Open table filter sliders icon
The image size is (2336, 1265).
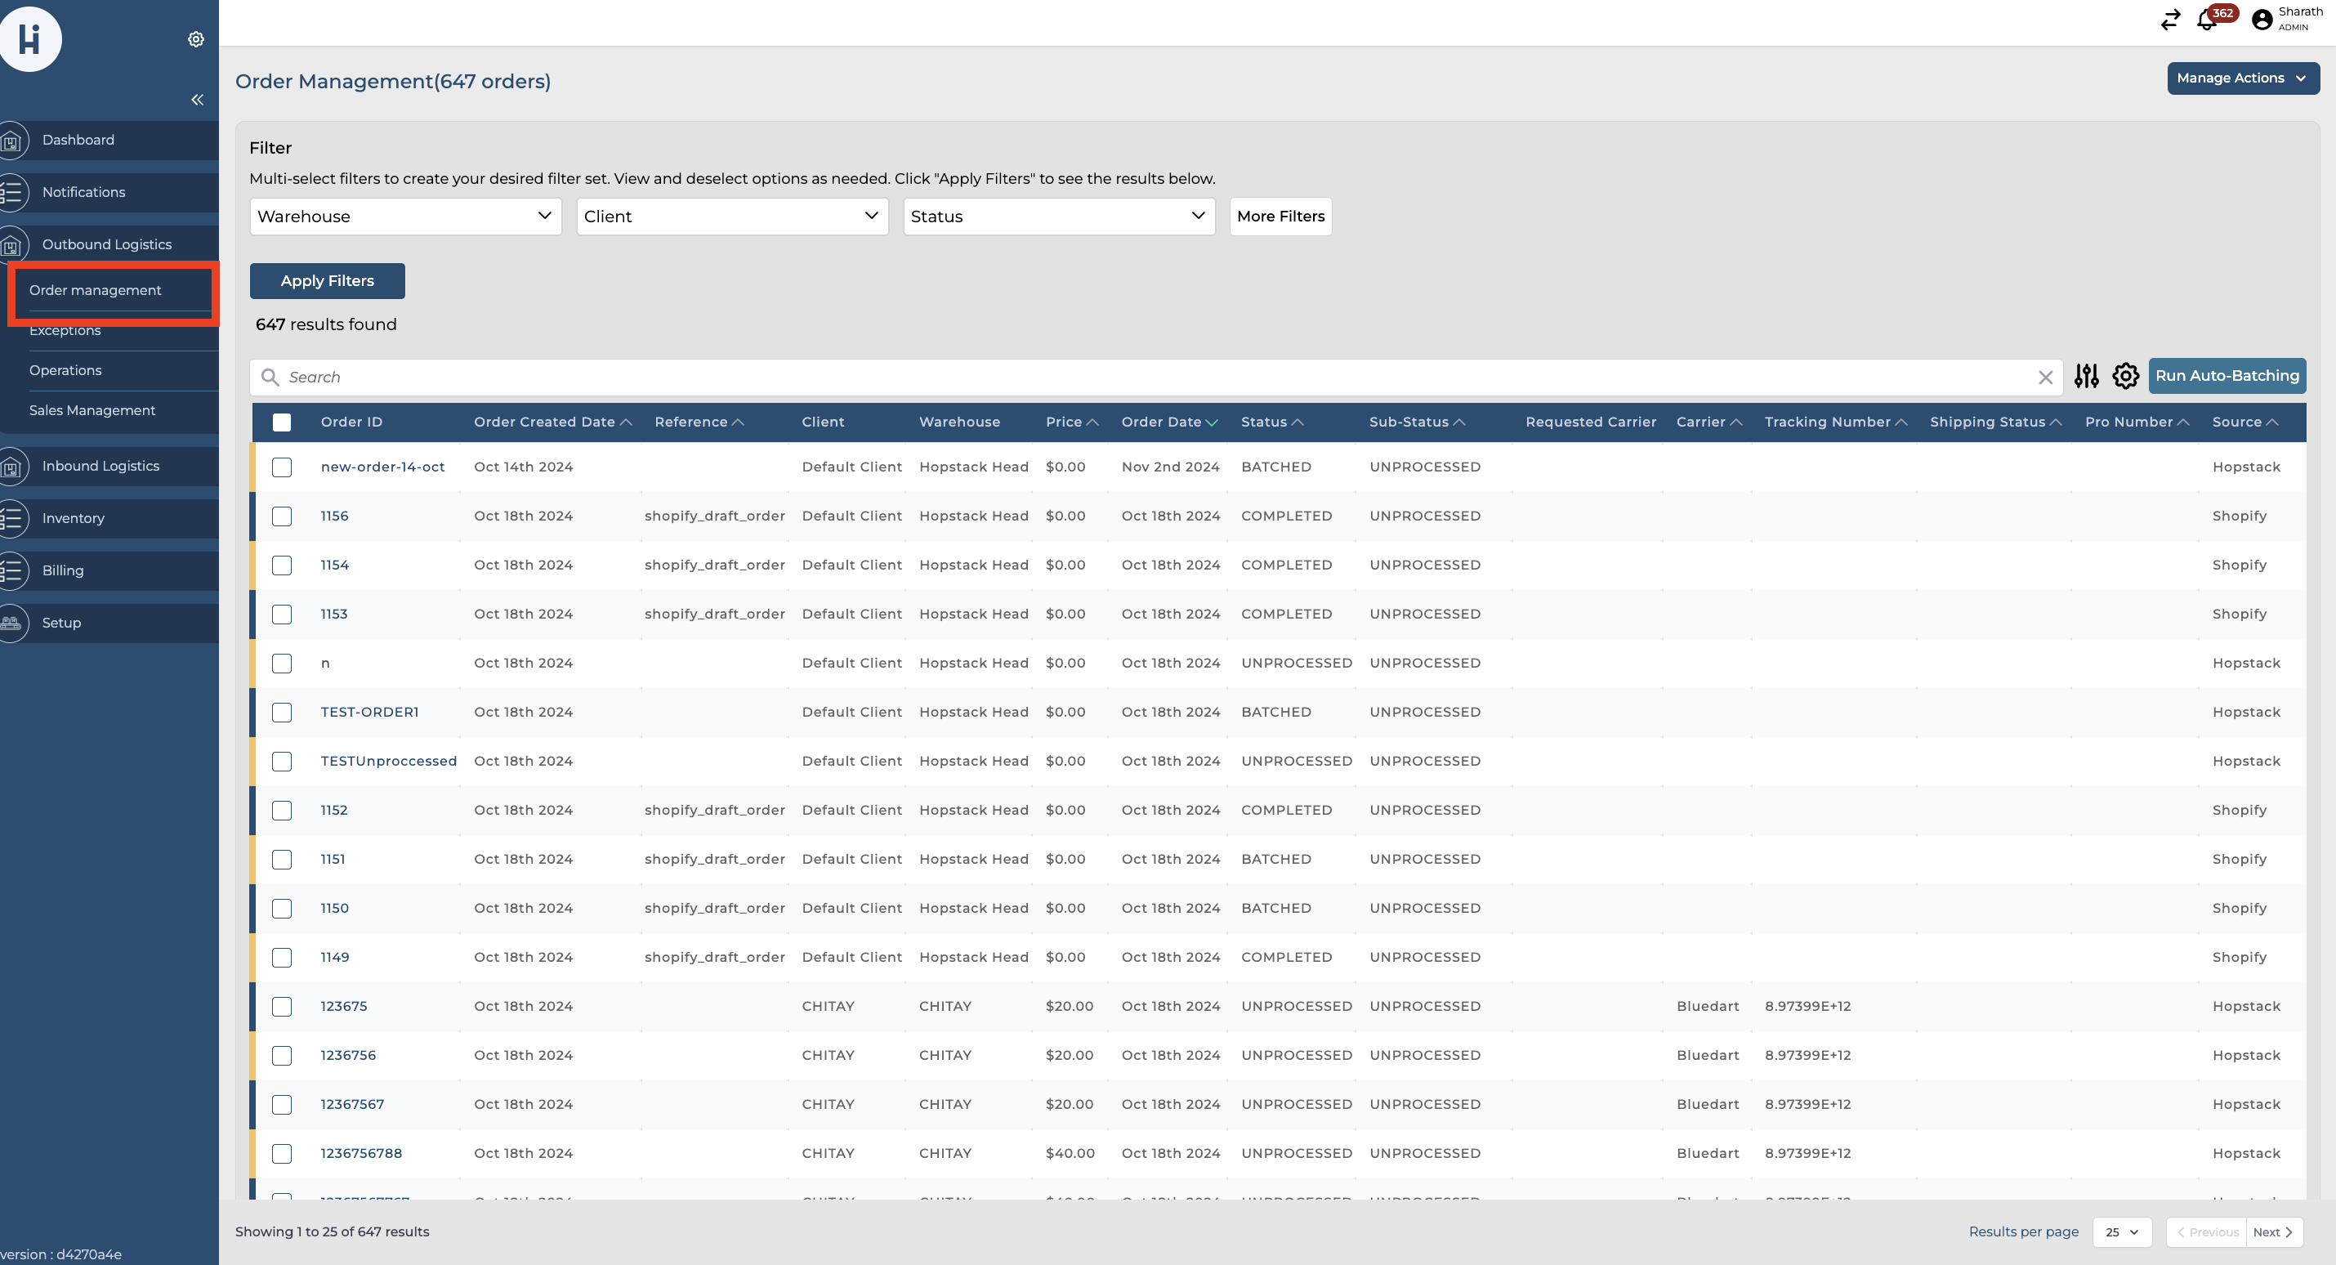click(2086, 377)
